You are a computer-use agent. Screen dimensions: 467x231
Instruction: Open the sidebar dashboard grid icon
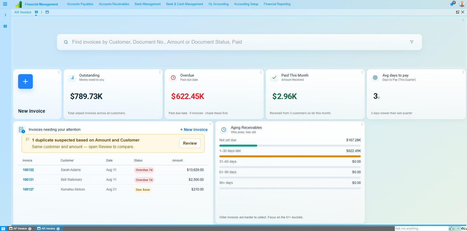pos(5,26)
